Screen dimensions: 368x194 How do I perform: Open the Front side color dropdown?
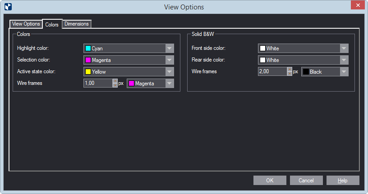[x=344, y=48]
